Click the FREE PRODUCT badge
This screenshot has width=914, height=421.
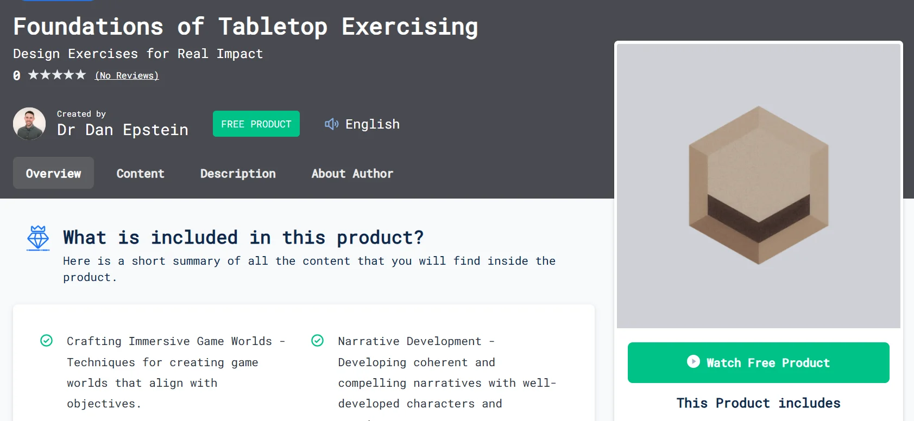click(x=256, y=124)
